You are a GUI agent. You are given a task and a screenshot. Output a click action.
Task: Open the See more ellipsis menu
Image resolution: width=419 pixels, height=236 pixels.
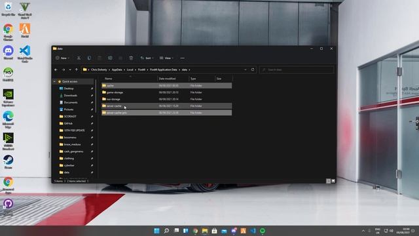[182, 58]
